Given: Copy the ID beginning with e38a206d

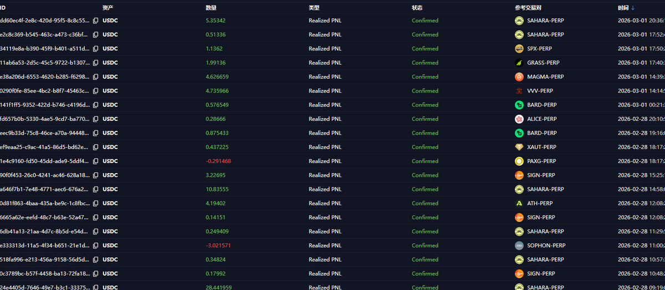Looking at the screenshot, I should click(x=96, y=77).
